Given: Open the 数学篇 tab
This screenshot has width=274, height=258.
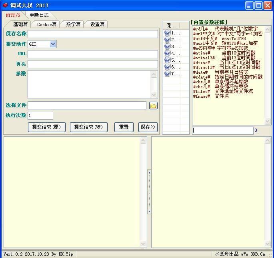Looking at the screenshot, I should coord(73,24).
